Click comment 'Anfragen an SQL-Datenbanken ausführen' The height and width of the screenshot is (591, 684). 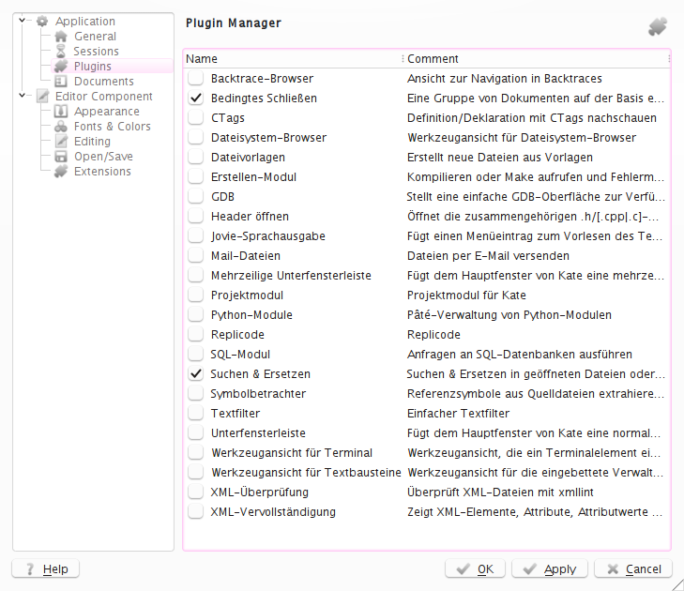(520, 355)
